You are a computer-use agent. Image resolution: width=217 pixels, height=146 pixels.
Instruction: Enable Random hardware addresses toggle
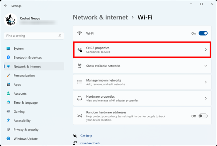click(x=203, y=116)
